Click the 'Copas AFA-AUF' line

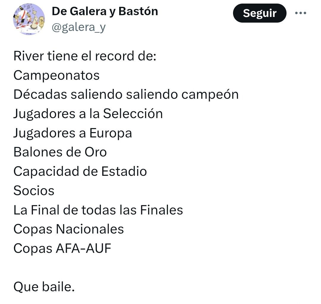point(62,248)
